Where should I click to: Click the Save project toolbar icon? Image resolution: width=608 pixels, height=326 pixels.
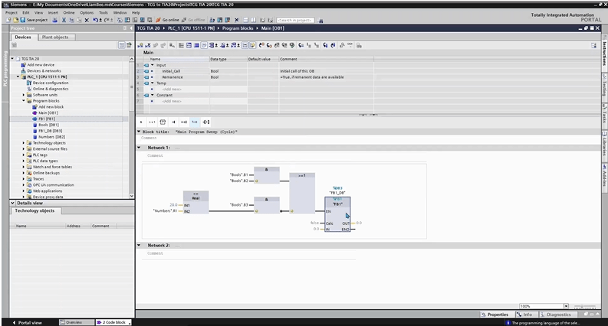(31, 20)
